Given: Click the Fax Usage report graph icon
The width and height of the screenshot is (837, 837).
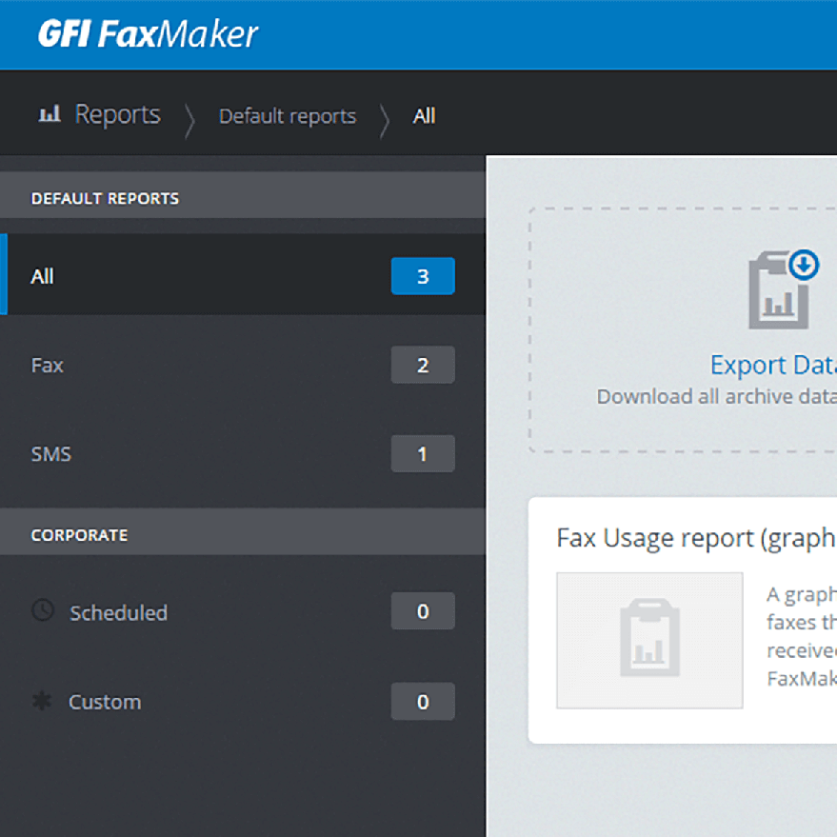Looking at the screenshot, I should [648, 640].
